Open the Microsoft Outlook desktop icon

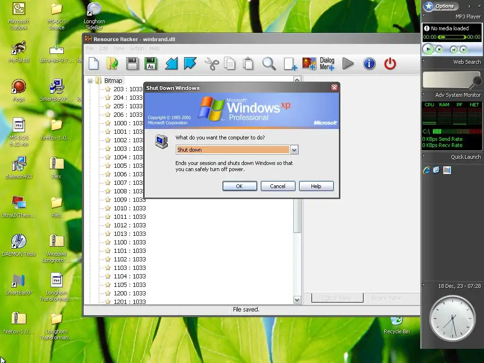[x=18, y=16]
